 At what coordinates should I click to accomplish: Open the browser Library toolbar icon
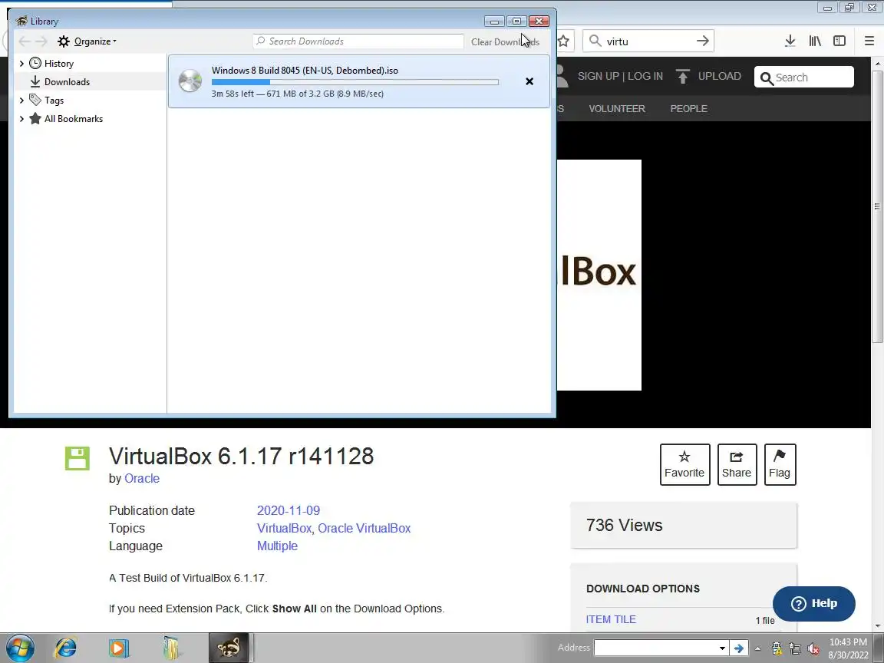(x=815, y=41)
